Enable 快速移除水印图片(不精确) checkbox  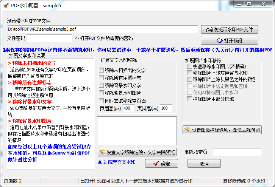click(x=189, y=66)
